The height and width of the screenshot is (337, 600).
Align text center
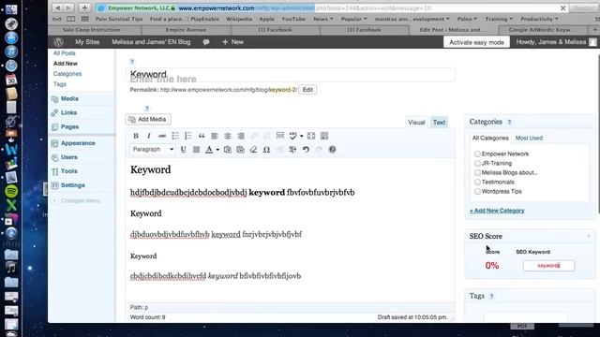tap(228, 136)
